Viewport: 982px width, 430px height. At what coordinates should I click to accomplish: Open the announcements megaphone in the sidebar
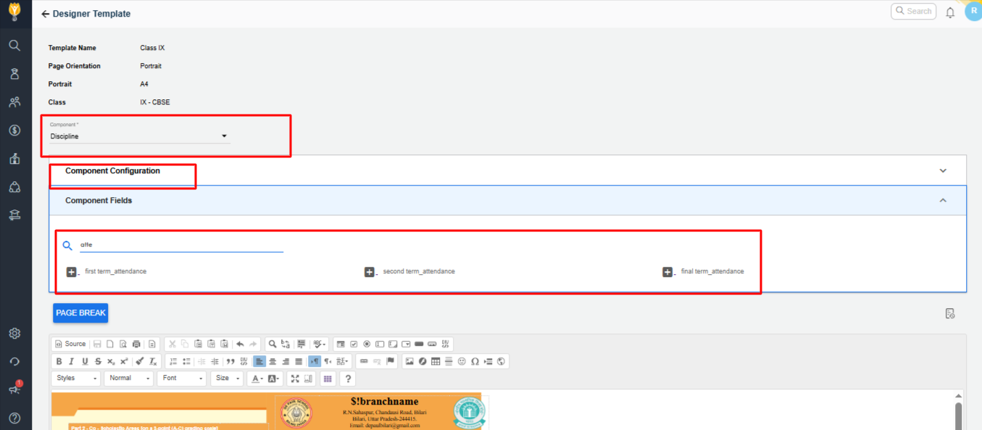(x=14, y=389)
